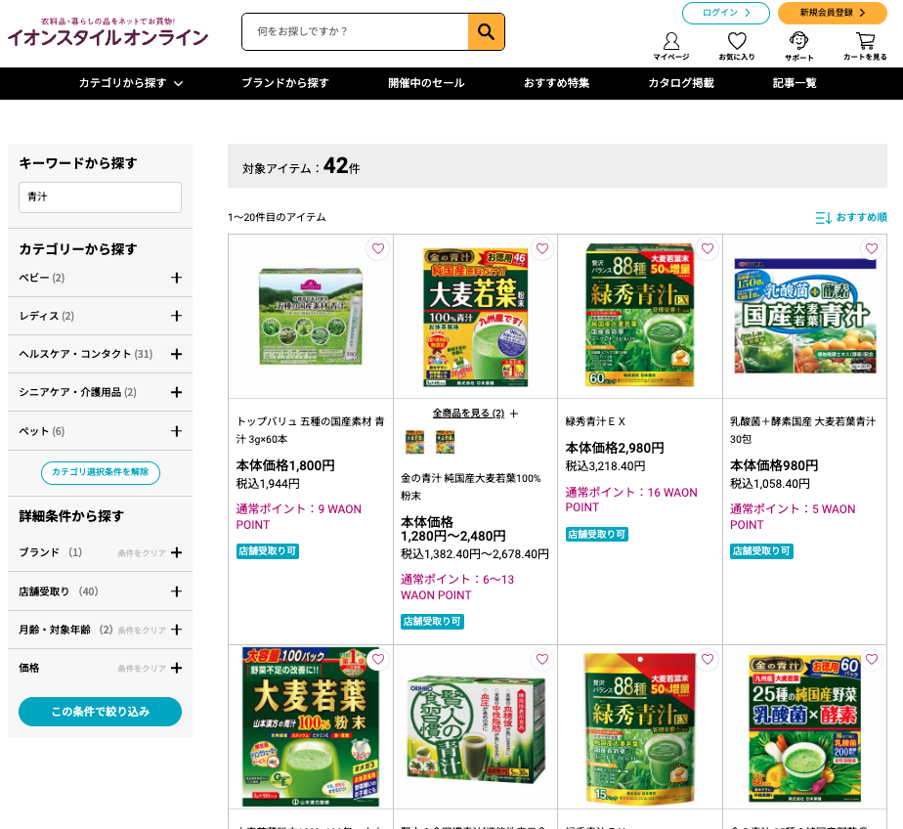The width and height of the screenshot is (903, 829).
Task: Open favorites heart icon (お気に入り)
Action: coord(737,46)
